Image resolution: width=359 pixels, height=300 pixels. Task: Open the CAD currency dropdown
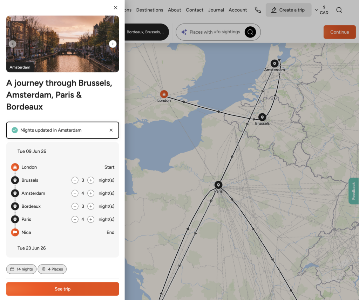point(321,10)
